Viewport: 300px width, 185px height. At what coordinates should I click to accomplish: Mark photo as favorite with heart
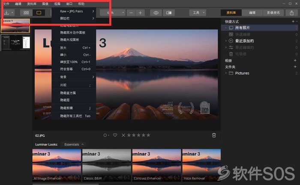pos(115,135)
